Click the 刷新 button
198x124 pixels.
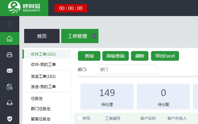click(140, 56)
